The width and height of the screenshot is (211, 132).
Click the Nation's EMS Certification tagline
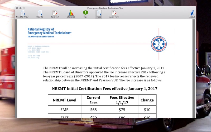click(41, 37)
